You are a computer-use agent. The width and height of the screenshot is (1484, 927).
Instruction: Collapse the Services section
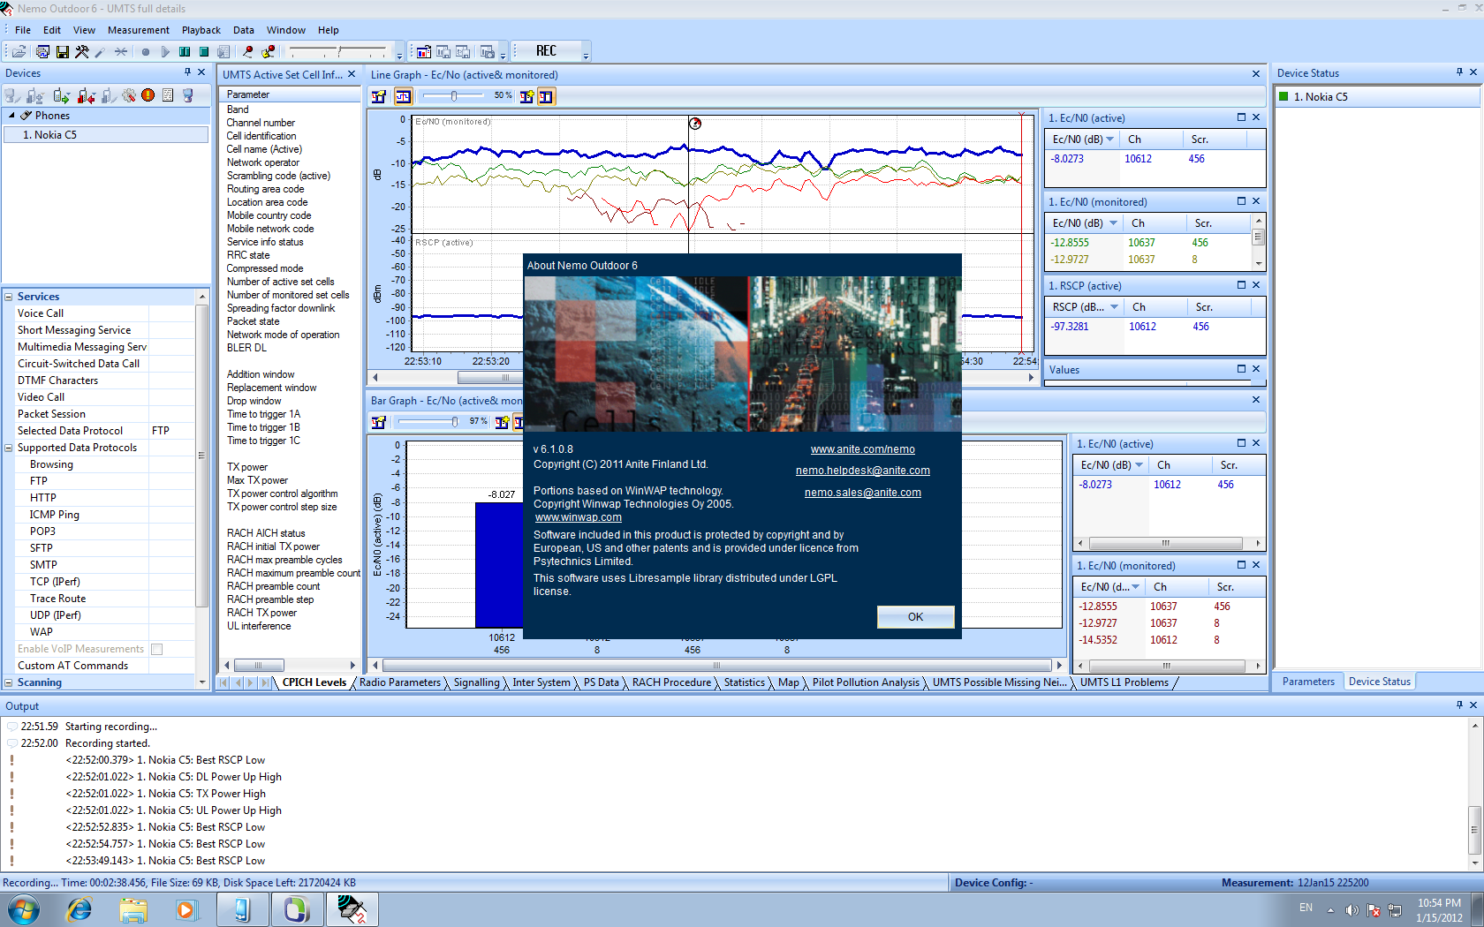click(8, 297)
